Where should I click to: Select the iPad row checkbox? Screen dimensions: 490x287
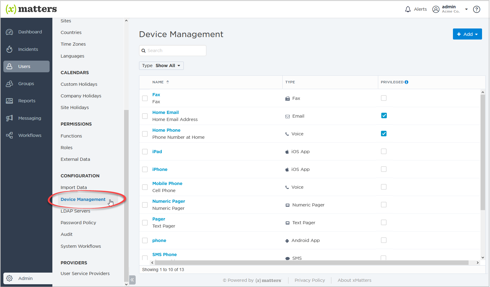coord(145,152)
